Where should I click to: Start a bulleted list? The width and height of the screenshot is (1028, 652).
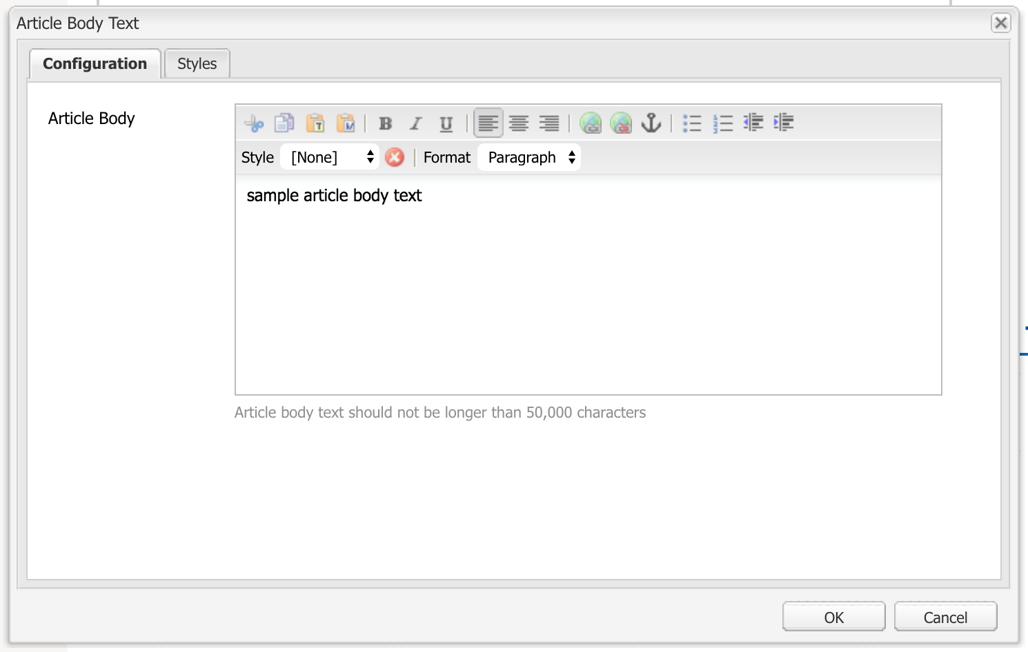pos(692,123)
